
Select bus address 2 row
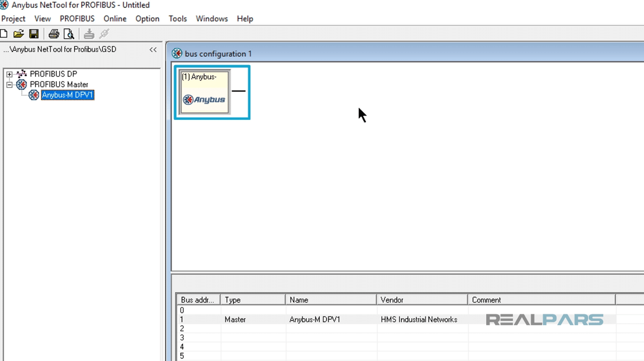(410, 328)
